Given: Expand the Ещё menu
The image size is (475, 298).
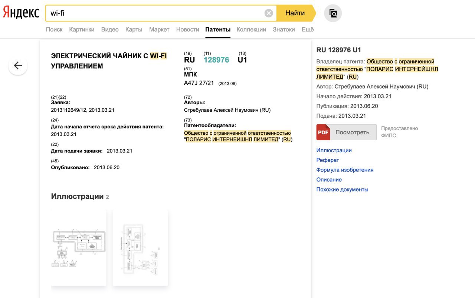Looking at the screenshot, I should (308, 29).
